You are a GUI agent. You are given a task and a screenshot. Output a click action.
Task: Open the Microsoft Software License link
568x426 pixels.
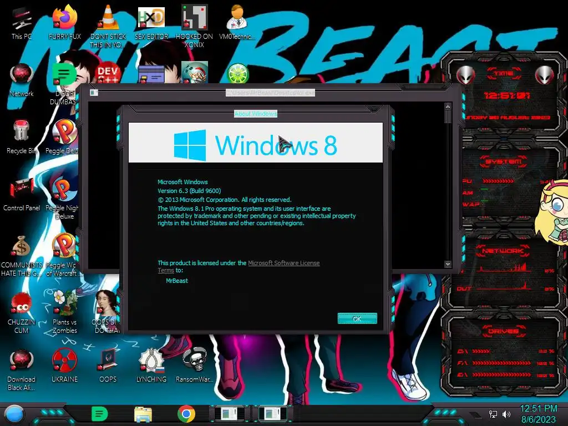coord(283,263)
